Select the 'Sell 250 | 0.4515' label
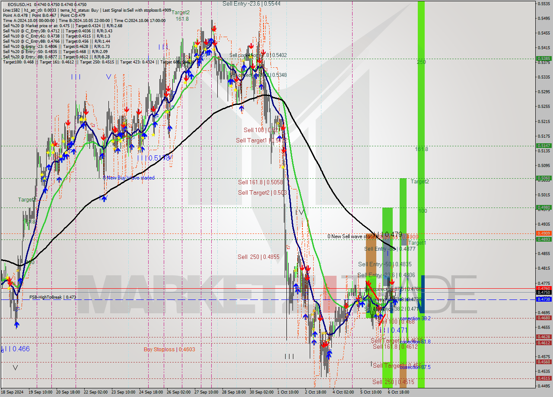The width and height of the screenshot is (553, 397). [x=394, y=382]
